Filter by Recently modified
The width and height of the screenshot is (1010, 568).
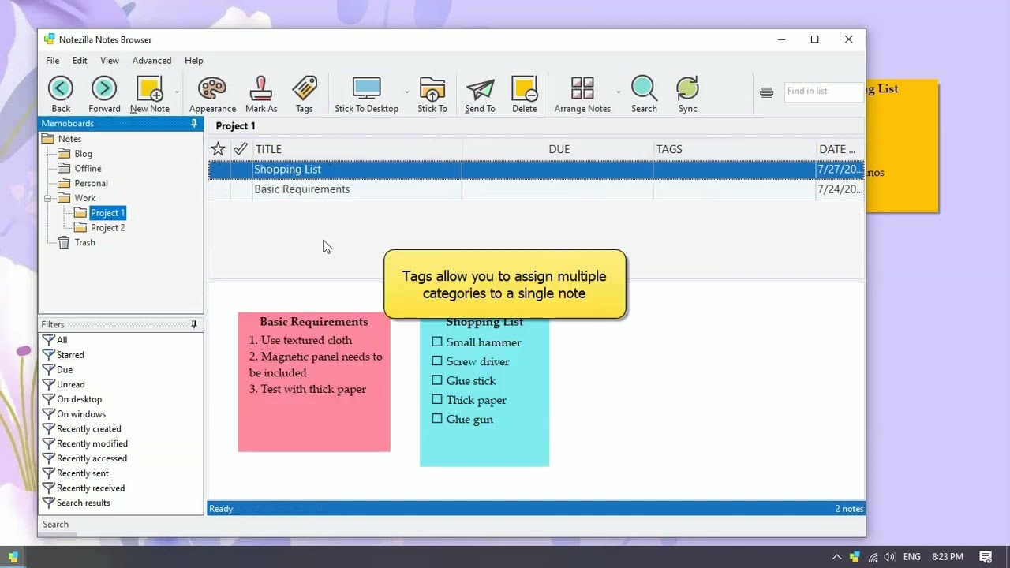(x=92, y=443)
